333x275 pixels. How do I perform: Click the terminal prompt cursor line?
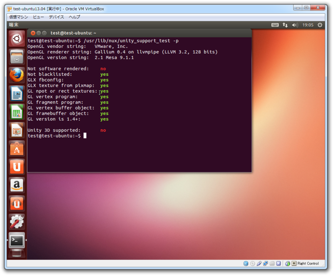(x=57, y=136)
